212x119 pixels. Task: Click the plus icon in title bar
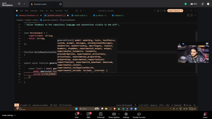point(155,11)
